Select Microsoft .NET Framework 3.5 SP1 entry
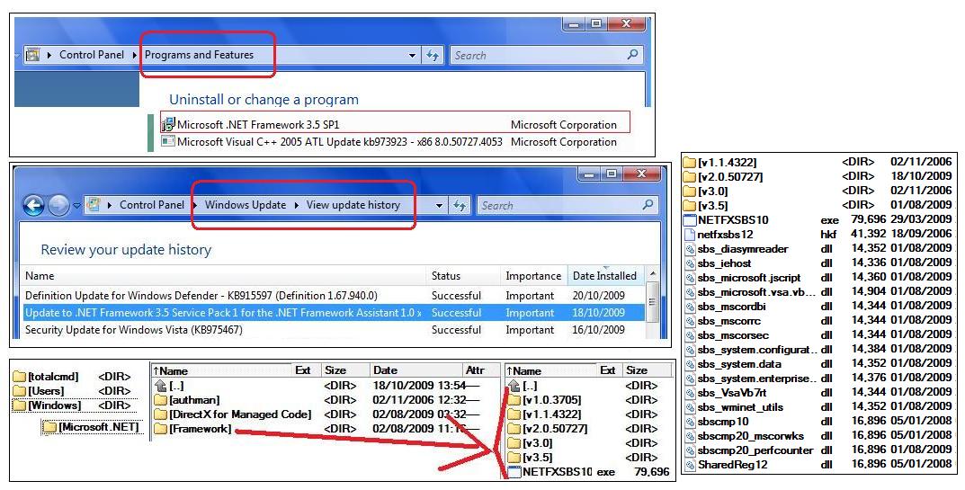The image size is (965, 490). pos(396,122)
